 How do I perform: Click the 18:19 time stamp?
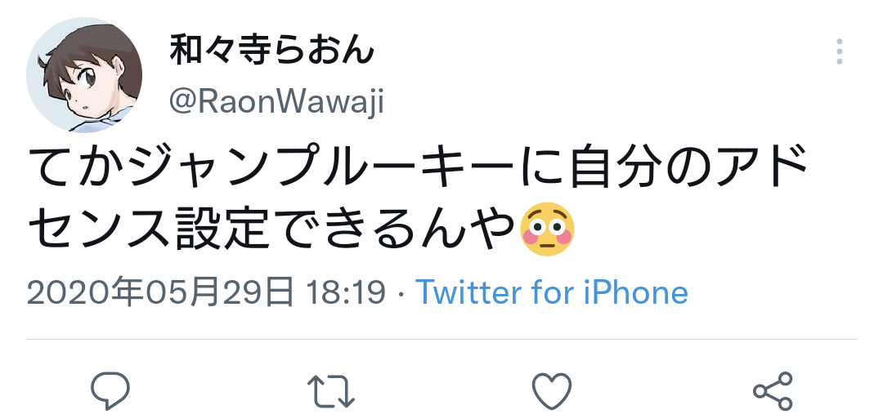[x=347, y=292]
